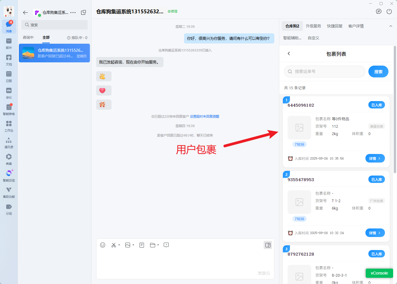
Task: Go back using the left arrow above search
Action: point(25,12)
